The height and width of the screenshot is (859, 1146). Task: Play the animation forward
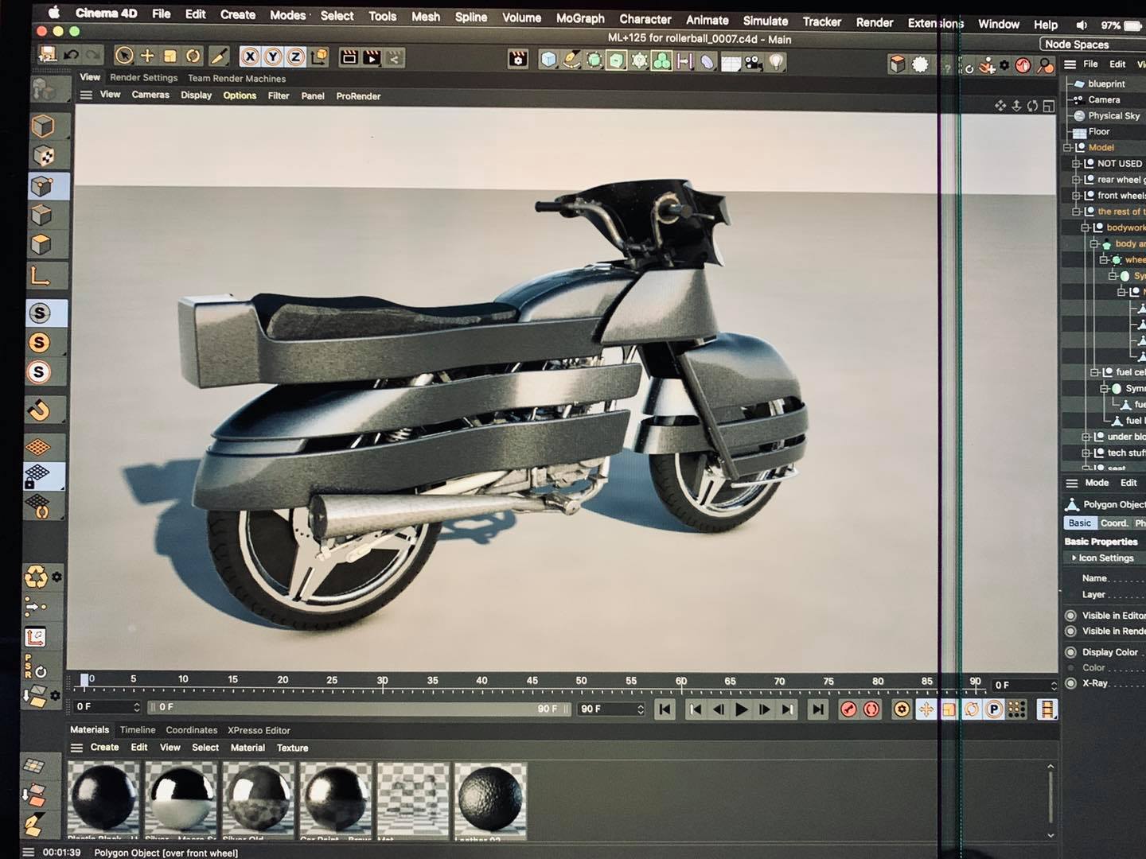[x=741, y=709]
